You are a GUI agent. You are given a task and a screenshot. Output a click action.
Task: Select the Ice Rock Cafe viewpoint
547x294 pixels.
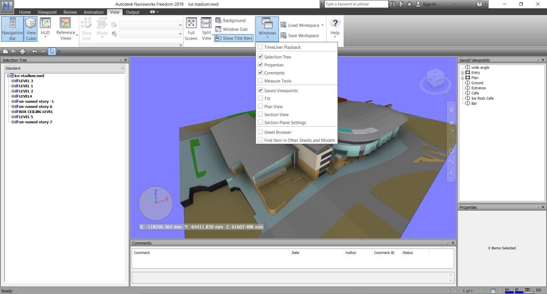(482, 98)
